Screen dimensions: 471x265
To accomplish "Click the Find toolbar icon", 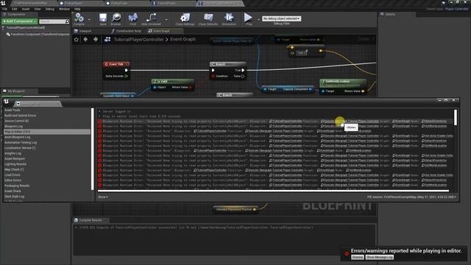I will [x=133, y=19].
